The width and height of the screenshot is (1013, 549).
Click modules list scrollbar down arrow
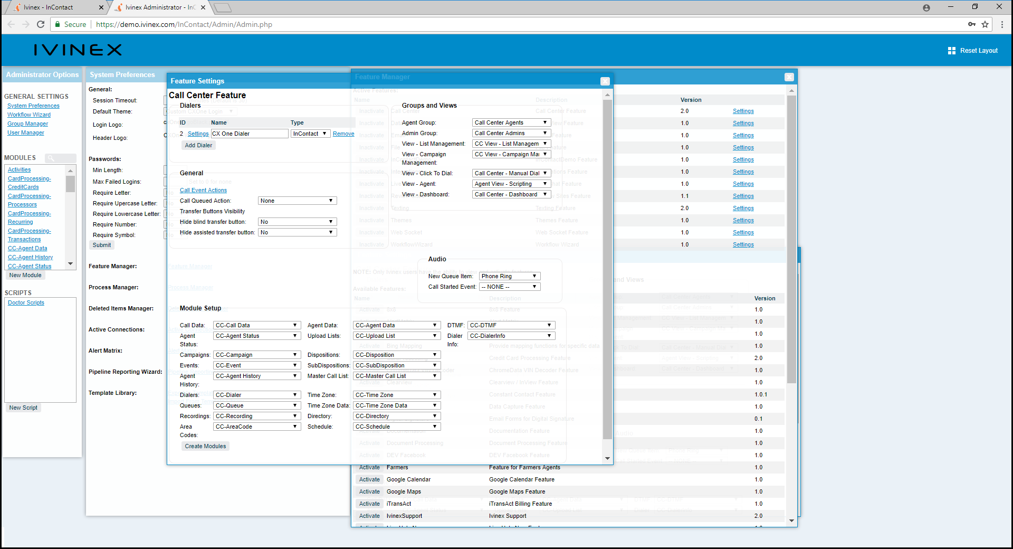point(70,263)
